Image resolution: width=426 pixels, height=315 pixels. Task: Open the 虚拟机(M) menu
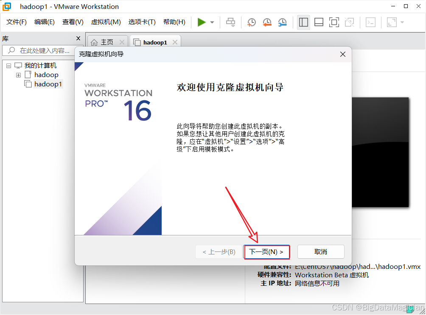pyautogui.click(x=106, y=22)
